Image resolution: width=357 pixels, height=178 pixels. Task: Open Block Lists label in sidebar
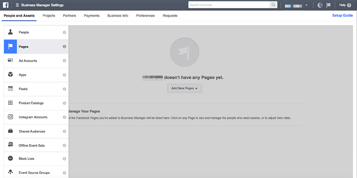coord(26,159)
